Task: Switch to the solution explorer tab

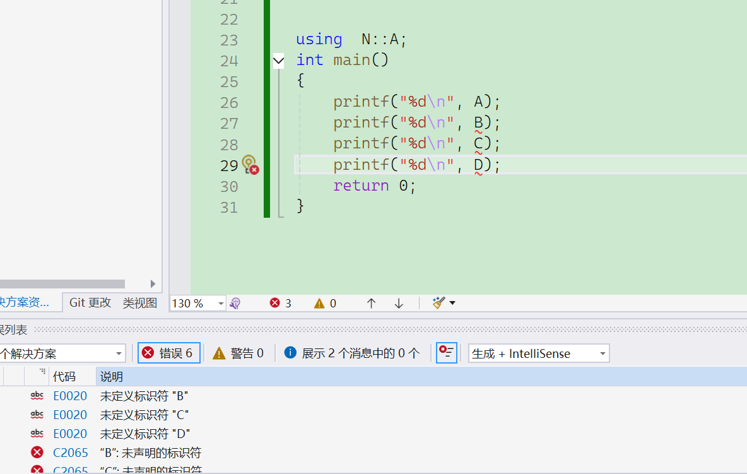Action: coord(25,302)
